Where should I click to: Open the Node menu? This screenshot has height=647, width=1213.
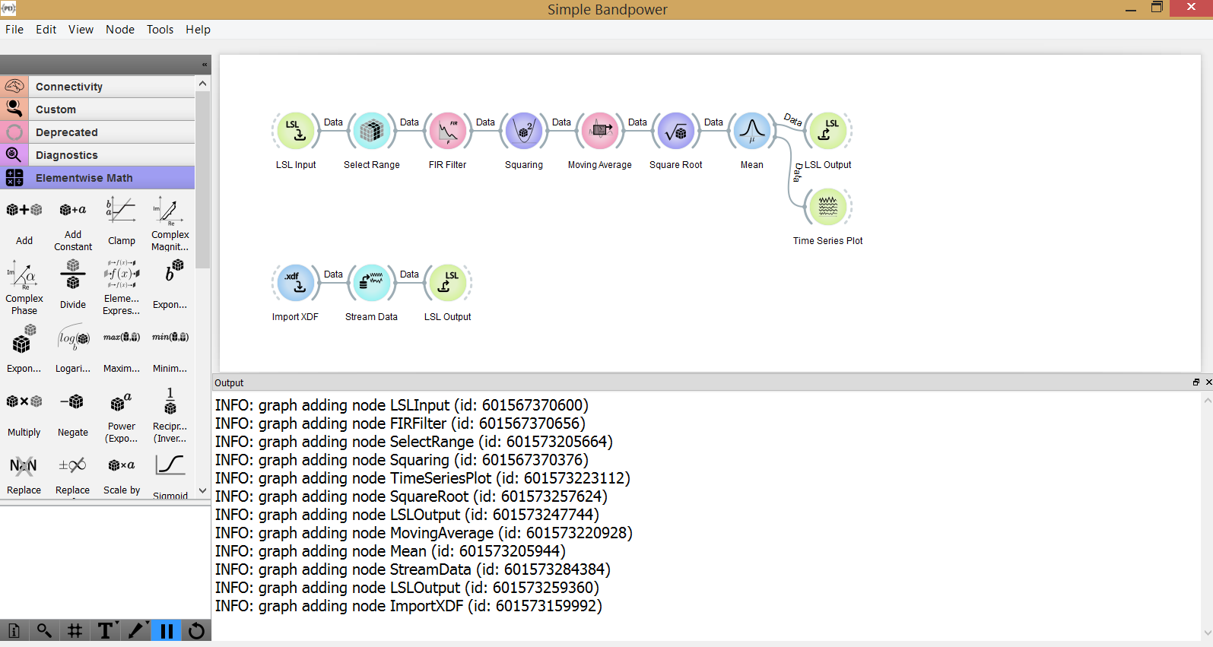(120, 30)
